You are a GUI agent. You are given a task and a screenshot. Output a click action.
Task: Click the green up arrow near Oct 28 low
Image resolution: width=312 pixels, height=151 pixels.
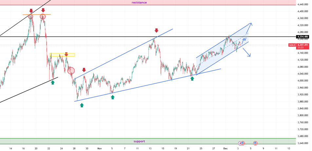pyautogui.click(x=82, y=105)
